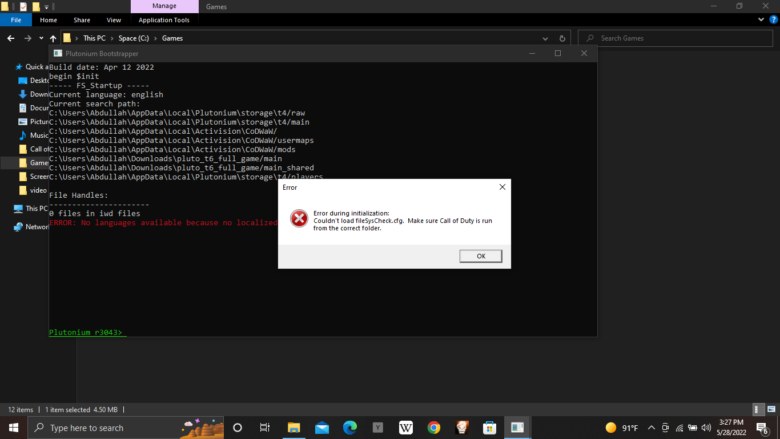Select the Manage contextual tab

(x=164, y=6)
